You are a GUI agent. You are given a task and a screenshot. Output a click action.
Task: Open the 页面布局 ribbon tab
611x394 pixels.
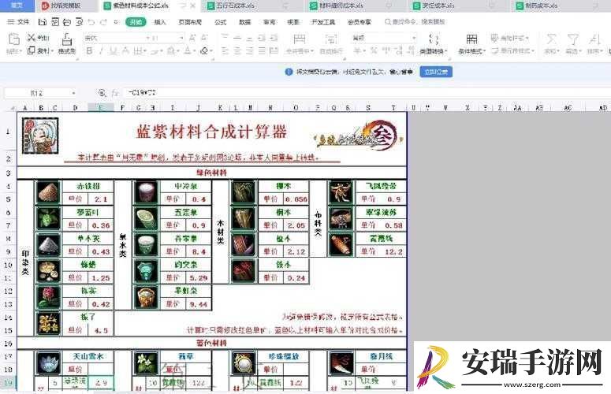(190, 22)
